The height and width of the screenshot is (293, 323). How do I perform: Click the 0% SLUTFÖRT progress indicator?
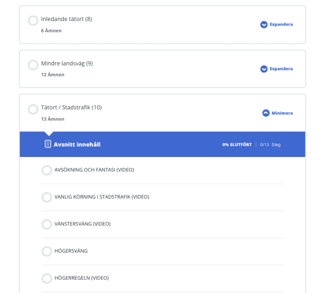pyautogui.click(x=237, y=144)
